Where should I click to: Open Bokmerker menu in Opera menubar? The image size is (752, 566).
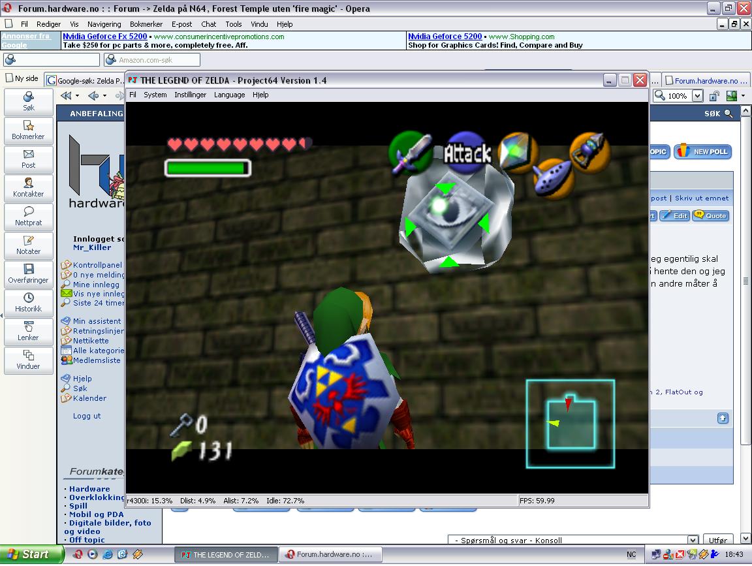click(146, 24)
